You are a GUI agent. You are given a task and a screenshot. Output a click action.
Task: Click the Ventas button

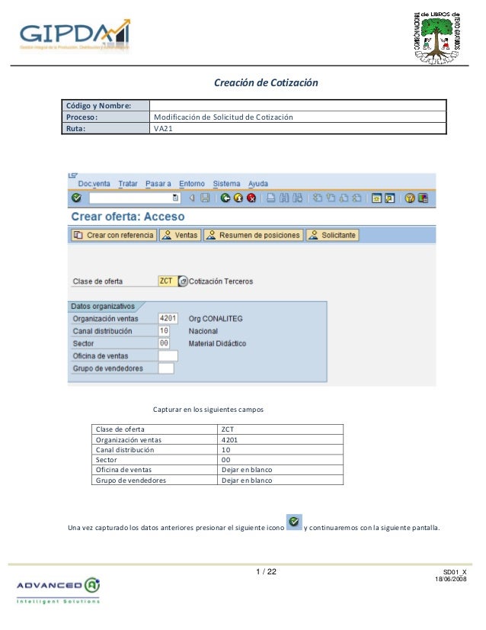180,235
